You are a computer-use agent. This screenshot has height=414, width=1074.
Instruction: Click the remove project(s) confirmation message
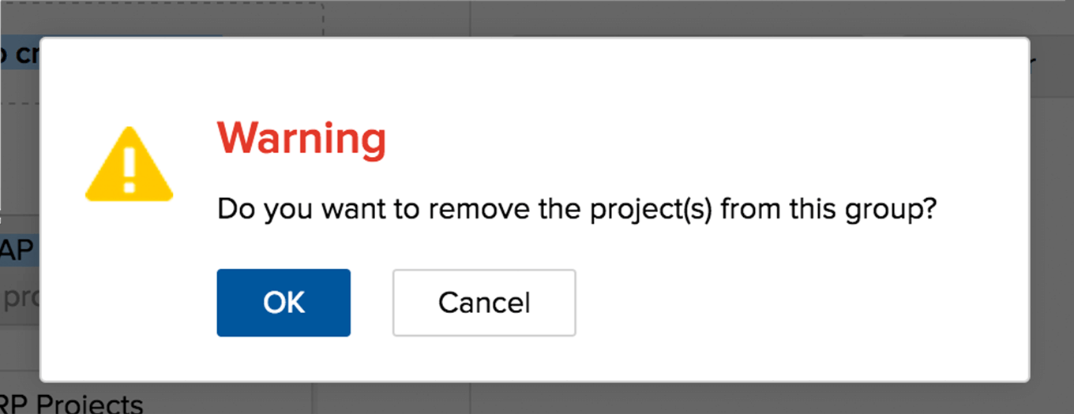577,211
